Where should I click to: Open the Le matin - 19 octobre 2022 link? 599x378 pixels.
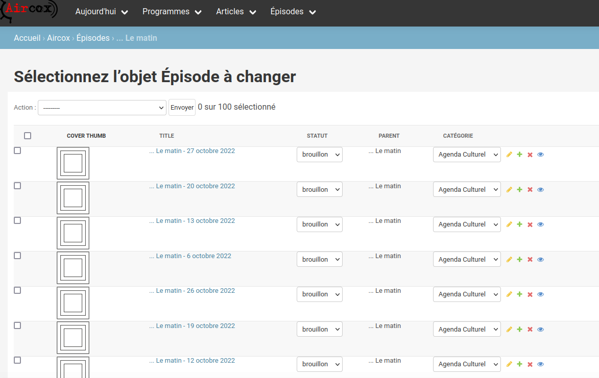195,326
